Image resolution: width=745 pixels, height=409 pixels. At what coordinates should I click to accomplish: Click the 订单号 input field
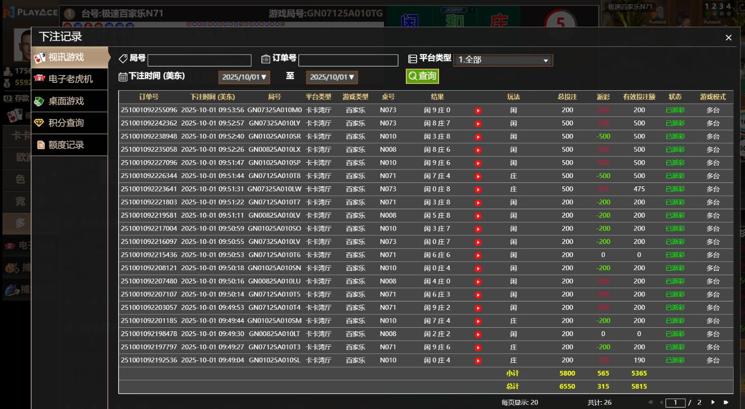(348, 60)
